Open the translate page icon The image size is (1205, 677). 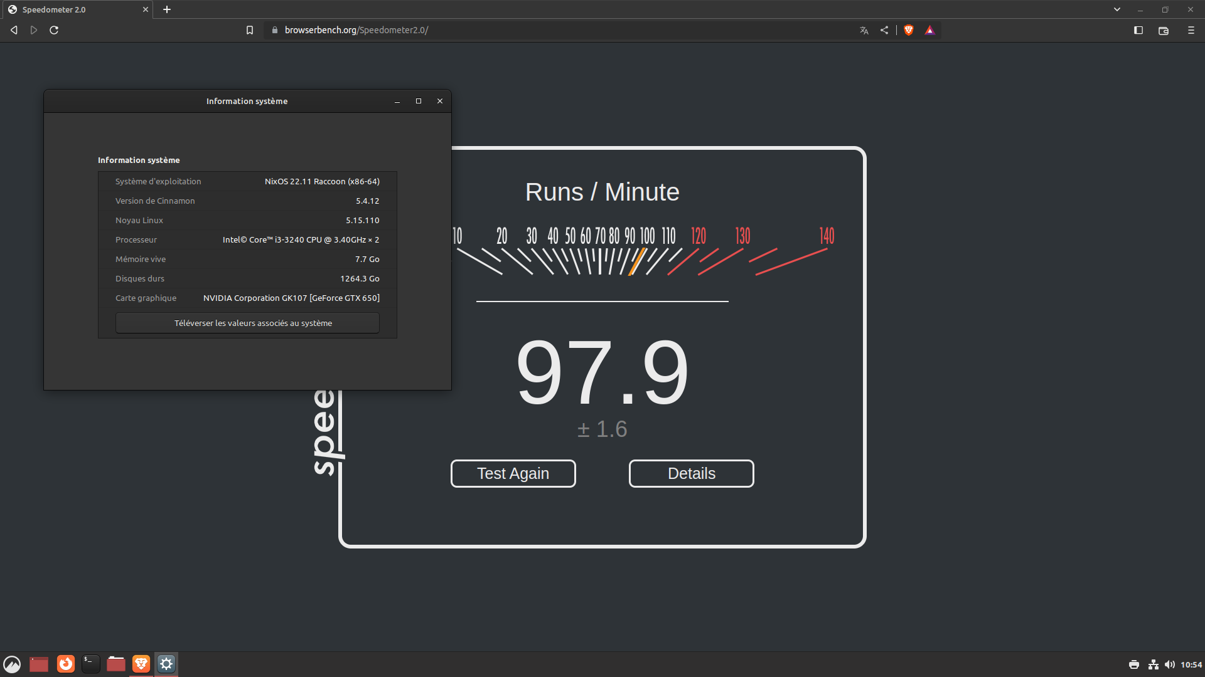(x=864, y=30)
